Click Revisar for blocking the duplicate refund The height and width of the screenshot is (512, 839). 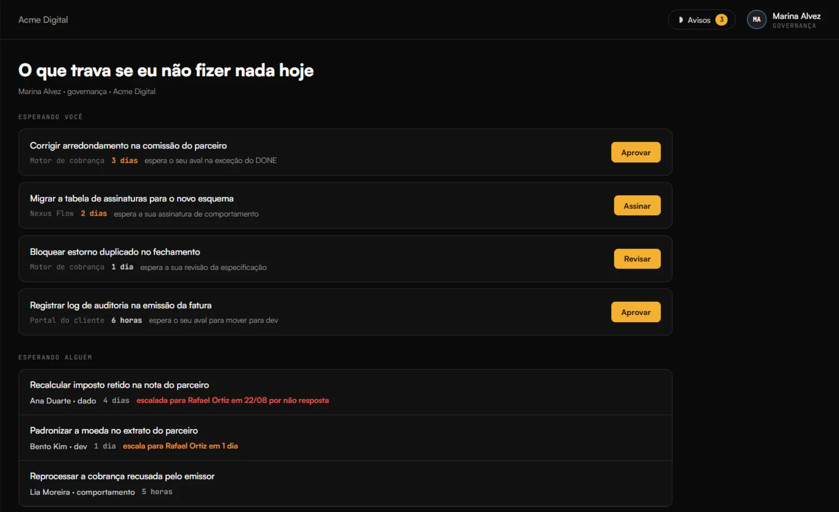pyautogui.click(x=637, y=259)
